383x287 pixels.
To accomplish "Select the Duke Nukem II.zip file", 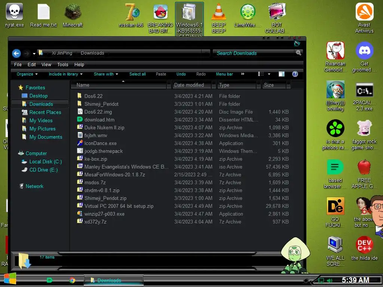I will [183, 127].
